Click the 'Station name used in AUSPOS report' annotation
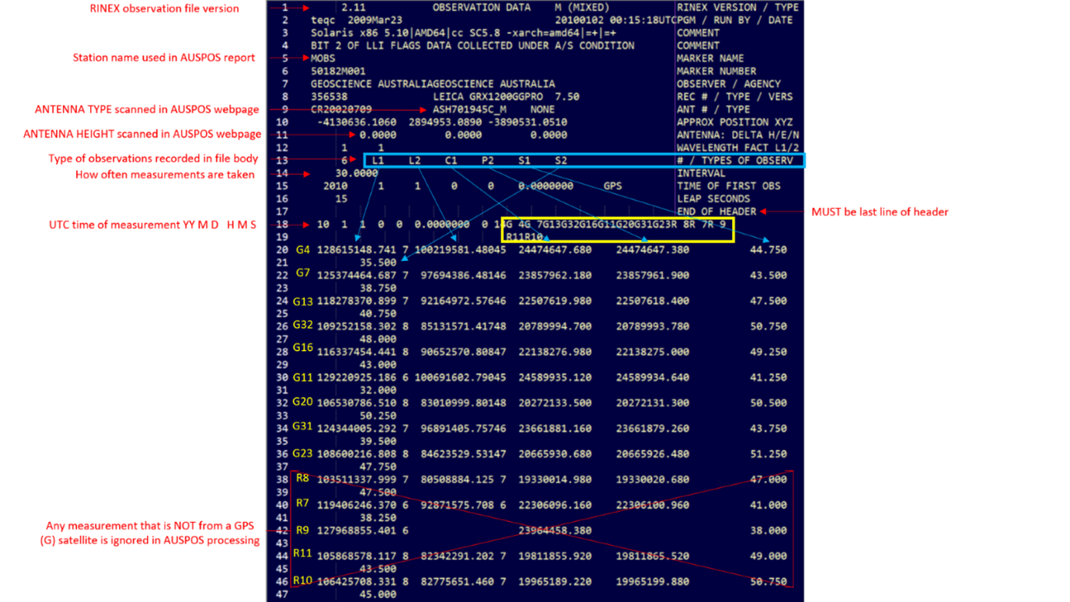1070x602 pixels. (164, 57)
